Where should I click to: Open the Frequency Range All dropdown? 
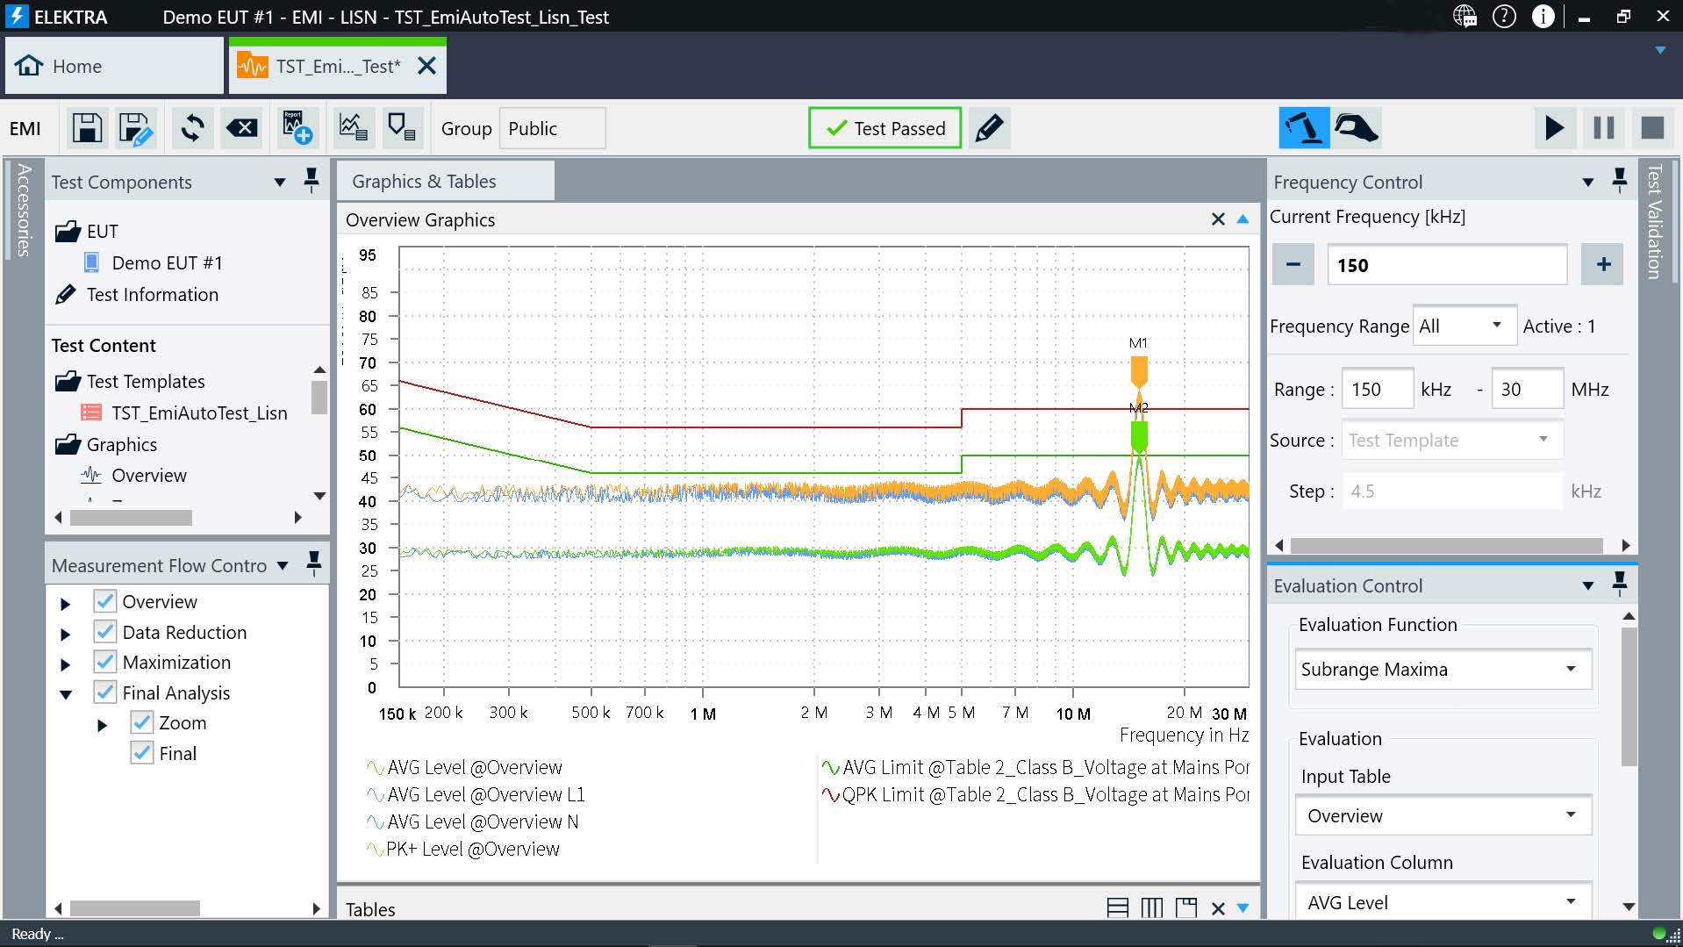point(1463,326)
